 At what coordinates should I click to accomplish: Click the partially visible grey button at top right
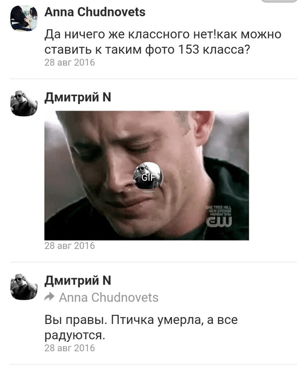tap(279, 1)
